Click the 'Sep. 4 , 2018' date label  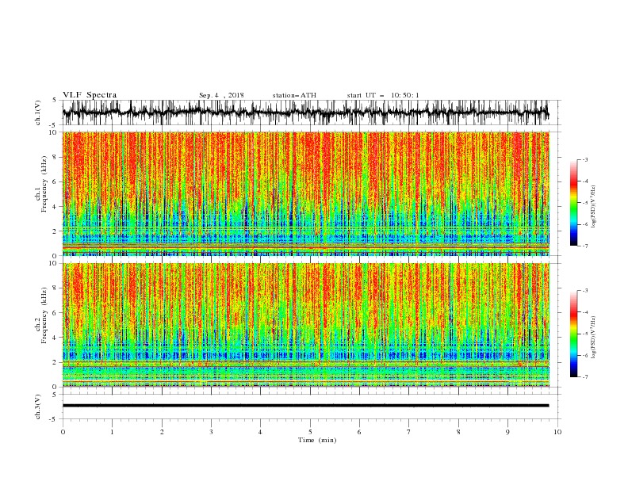click(221, 95)
